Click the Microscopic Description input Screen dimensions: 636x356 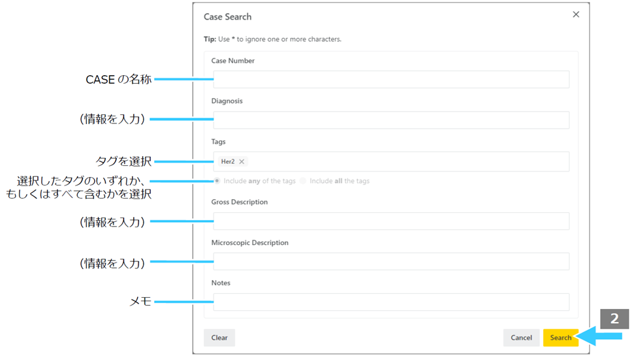click(391, 261)
